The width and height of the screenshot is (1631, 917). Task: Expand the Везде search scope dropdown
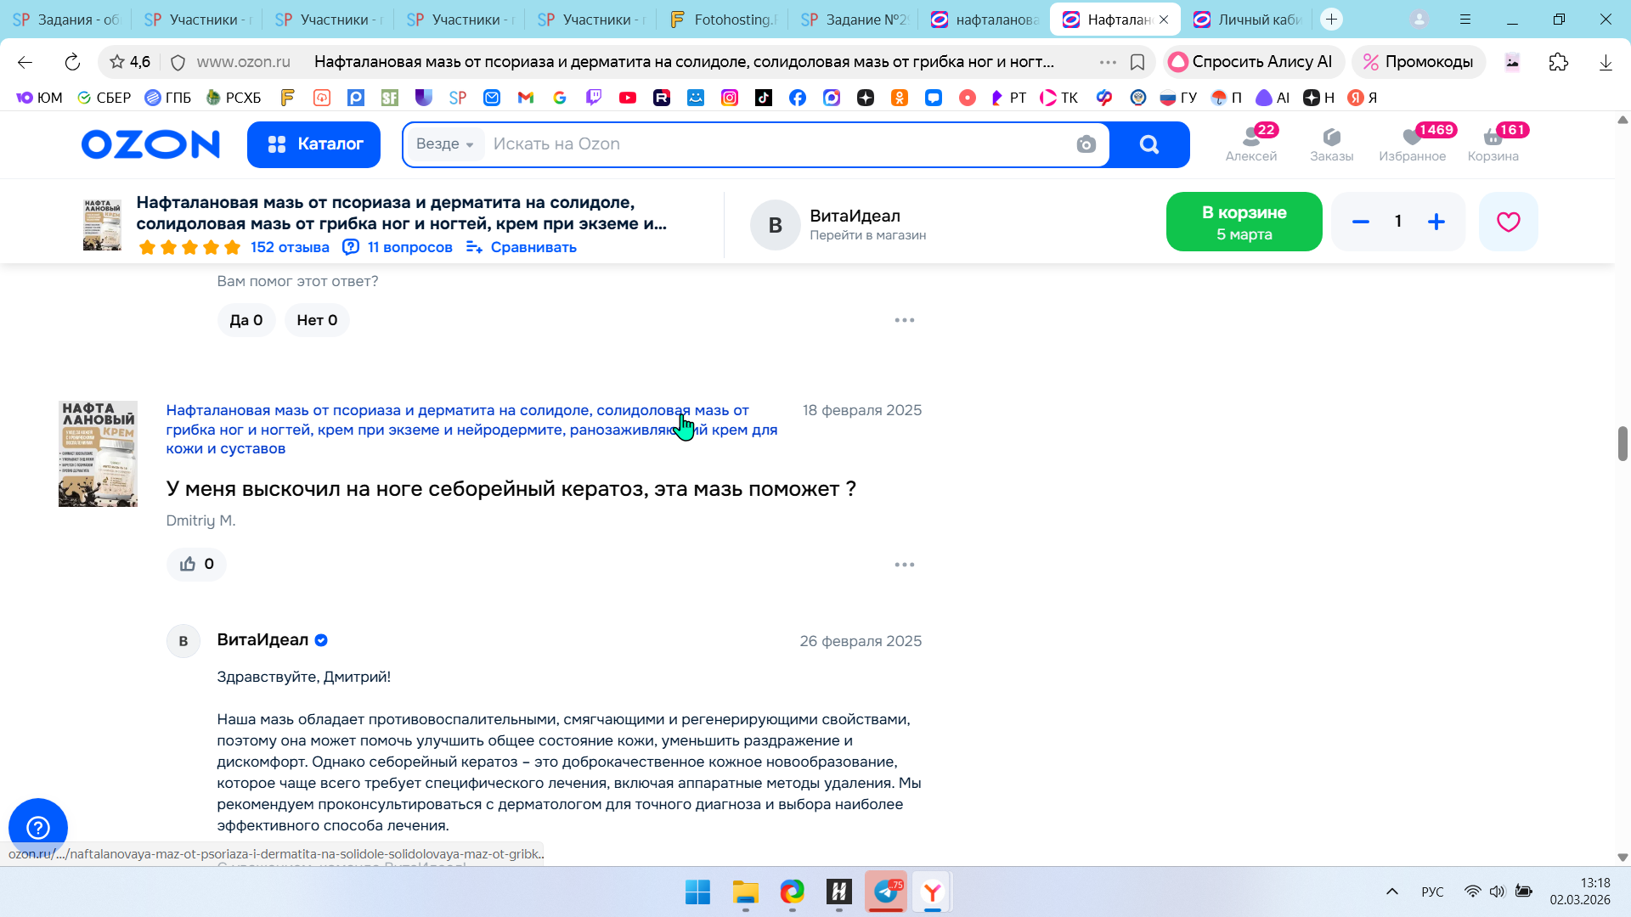[x=445, y=144]
